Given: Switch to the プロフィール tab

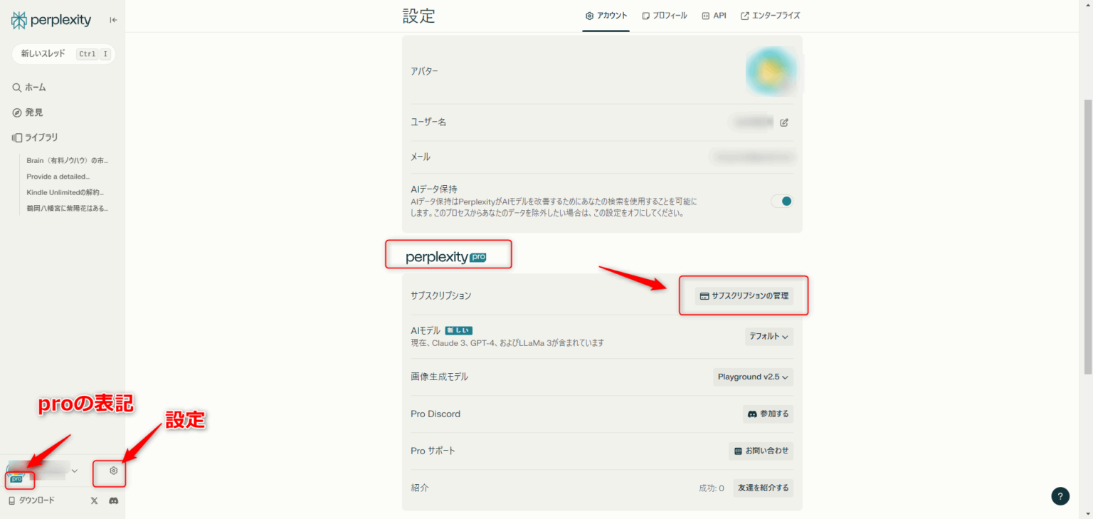Looking at the screenshot, I should (665, 15).
